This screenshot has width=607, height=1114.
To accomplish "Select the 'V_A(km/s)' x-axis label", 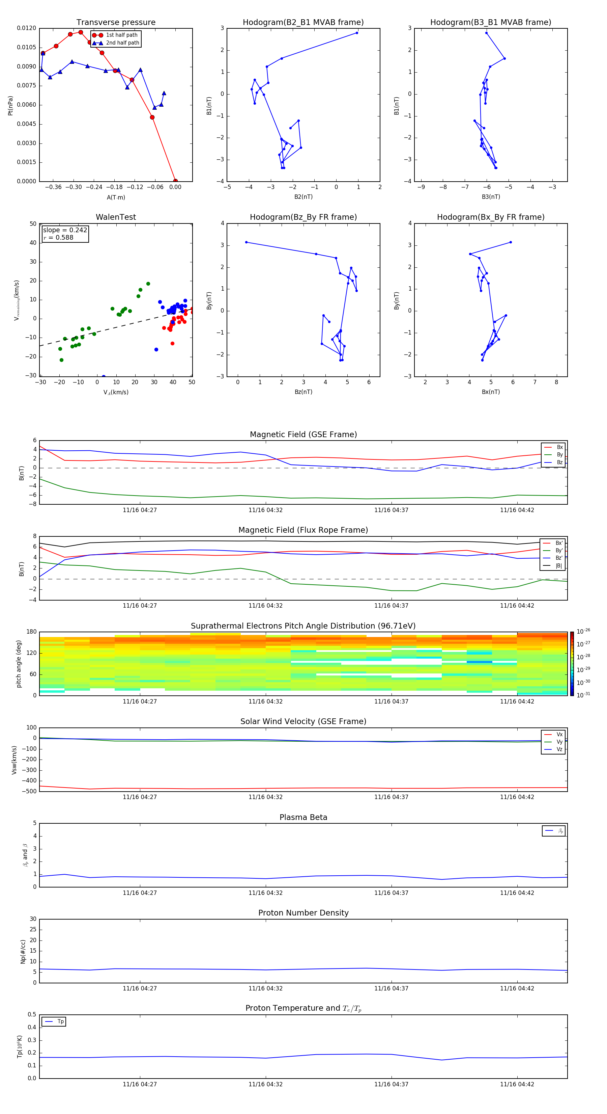I will pyautogui.click(x=116, y=392).
